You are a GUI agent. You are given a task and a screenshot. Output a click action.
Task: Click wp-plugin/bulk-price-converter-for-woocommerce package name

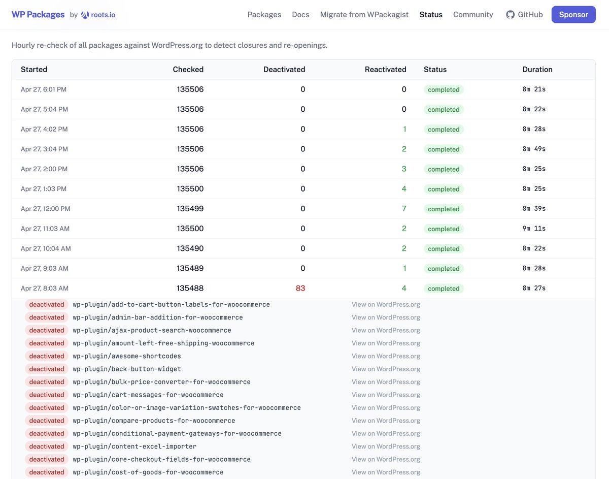(161, 381)
